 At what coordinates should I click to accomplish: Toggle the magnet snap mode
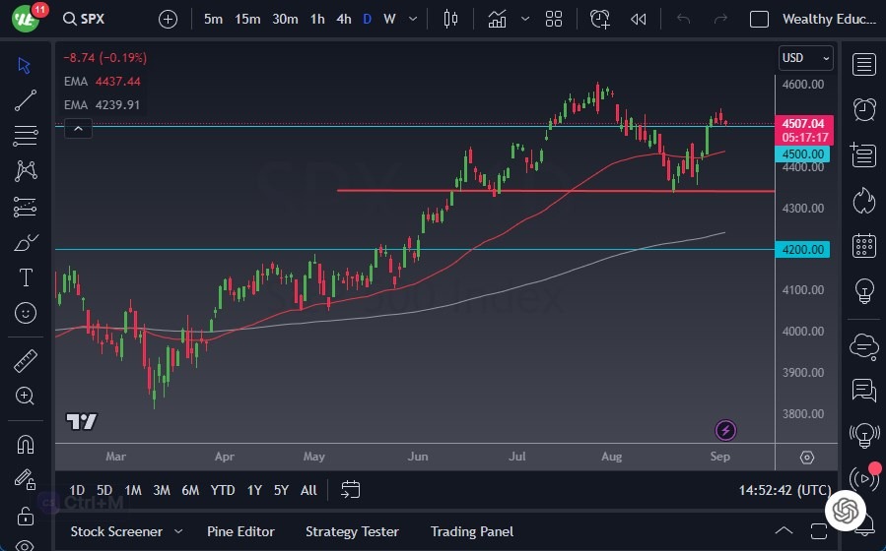pos(26,445)
